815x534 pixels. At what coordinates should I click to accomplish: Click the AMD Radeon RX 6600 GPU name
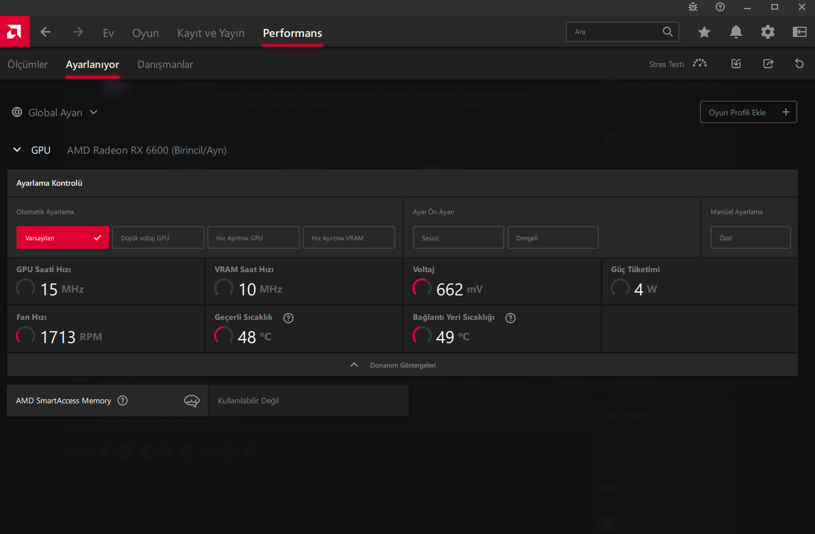(x=146, y=150)
